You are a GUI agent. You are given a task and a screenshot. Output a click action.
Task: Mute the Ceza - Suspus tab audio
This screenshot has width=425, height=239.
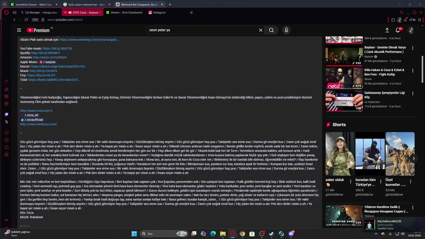pos(70,13)
